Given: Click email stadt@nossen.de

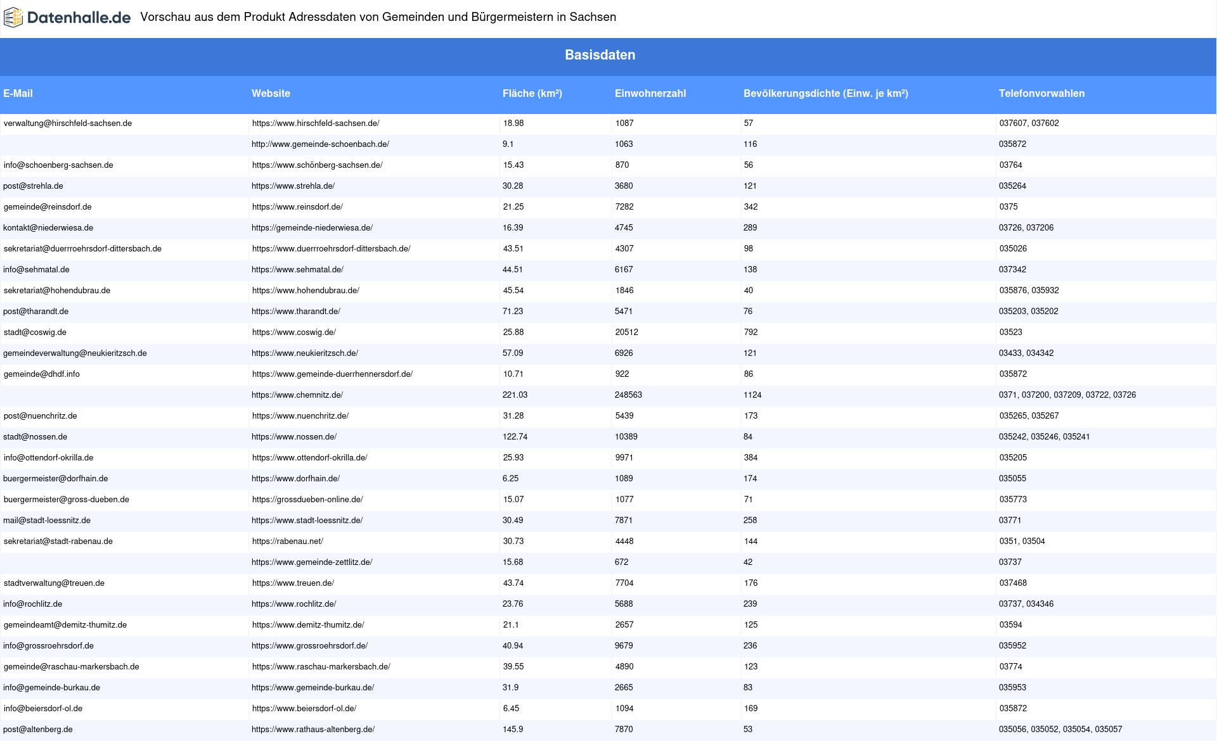Looking at the screenshot, I should point(35,437).
